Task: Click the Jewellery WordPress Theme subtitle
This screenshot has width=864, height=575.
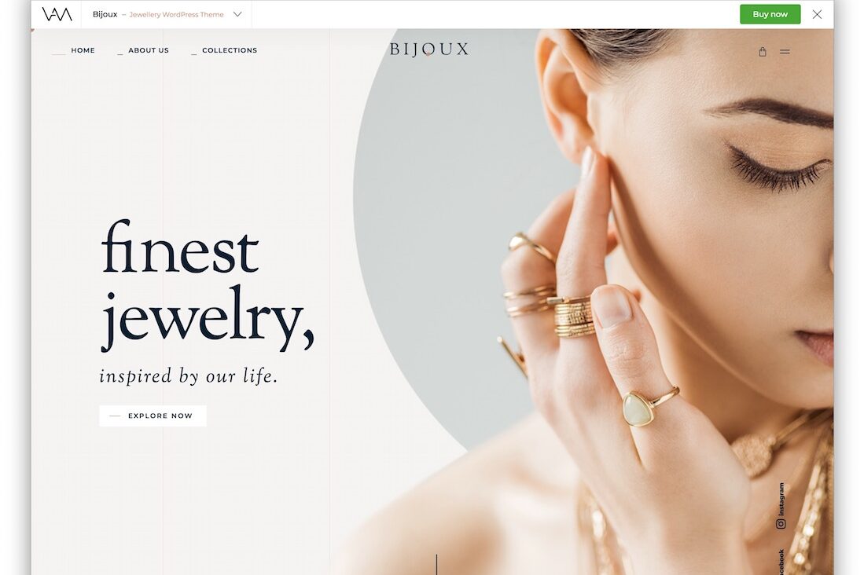Action: [x=176, y=15]
